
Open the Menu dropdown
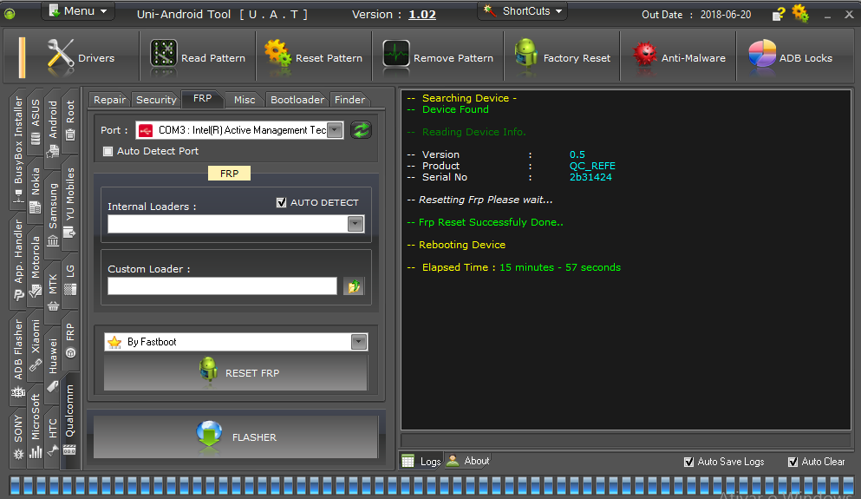[x=78, y=11]
